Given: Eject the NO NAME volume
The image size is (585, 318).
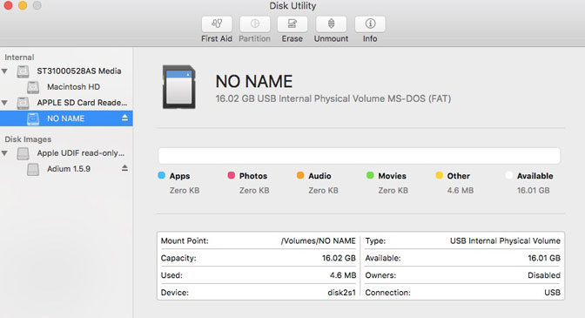Looking at the screenshot, I should coord(124,118).
